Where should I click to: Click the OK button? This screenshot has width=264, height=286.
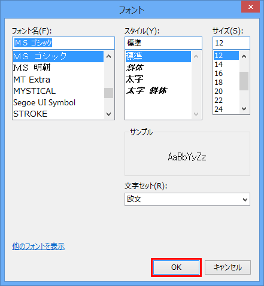coord(176,267)
